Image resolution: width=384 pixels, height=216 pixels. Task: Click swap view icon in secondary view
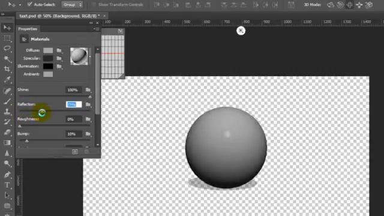click(121, 31)
